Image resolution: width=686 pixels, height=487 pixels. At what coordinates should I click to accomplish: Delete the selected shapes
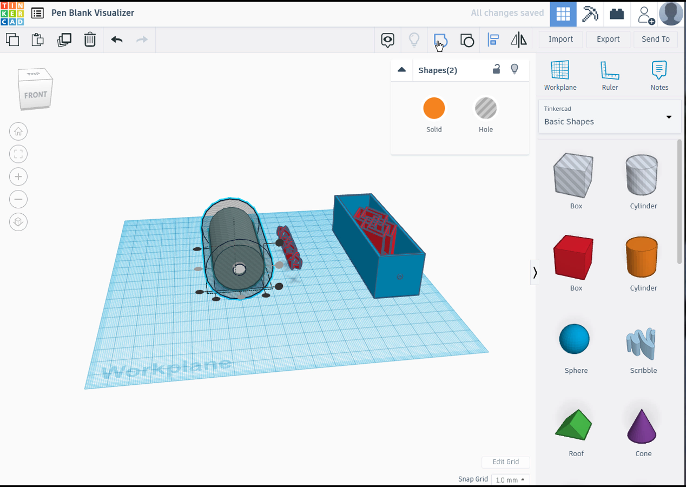(x=90, y=40)
